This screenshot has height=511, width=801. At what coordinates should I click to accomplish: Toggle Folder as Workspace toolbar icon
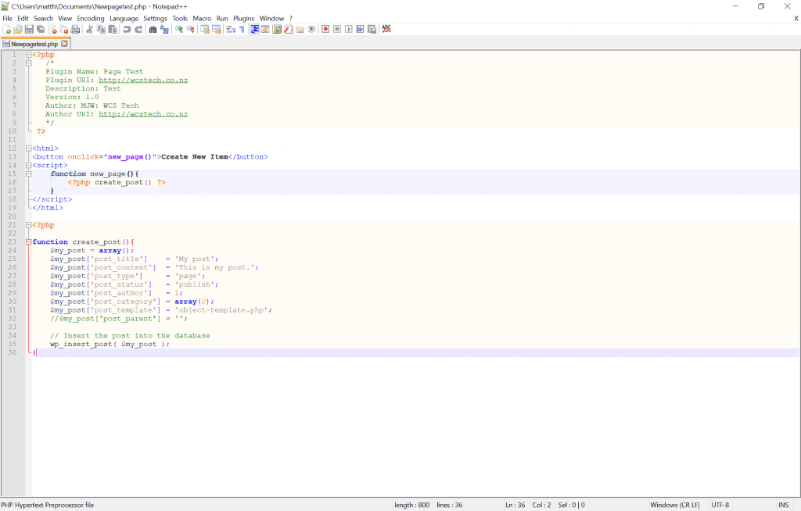[x=300, y=29]
